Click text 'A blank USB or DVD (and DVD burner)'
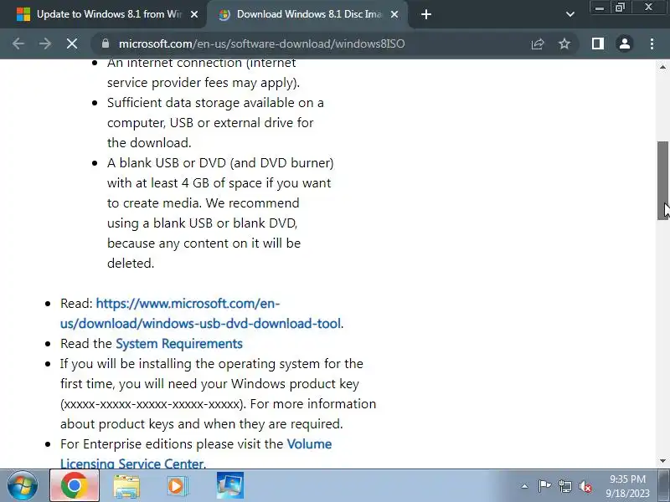 point(220,163)
